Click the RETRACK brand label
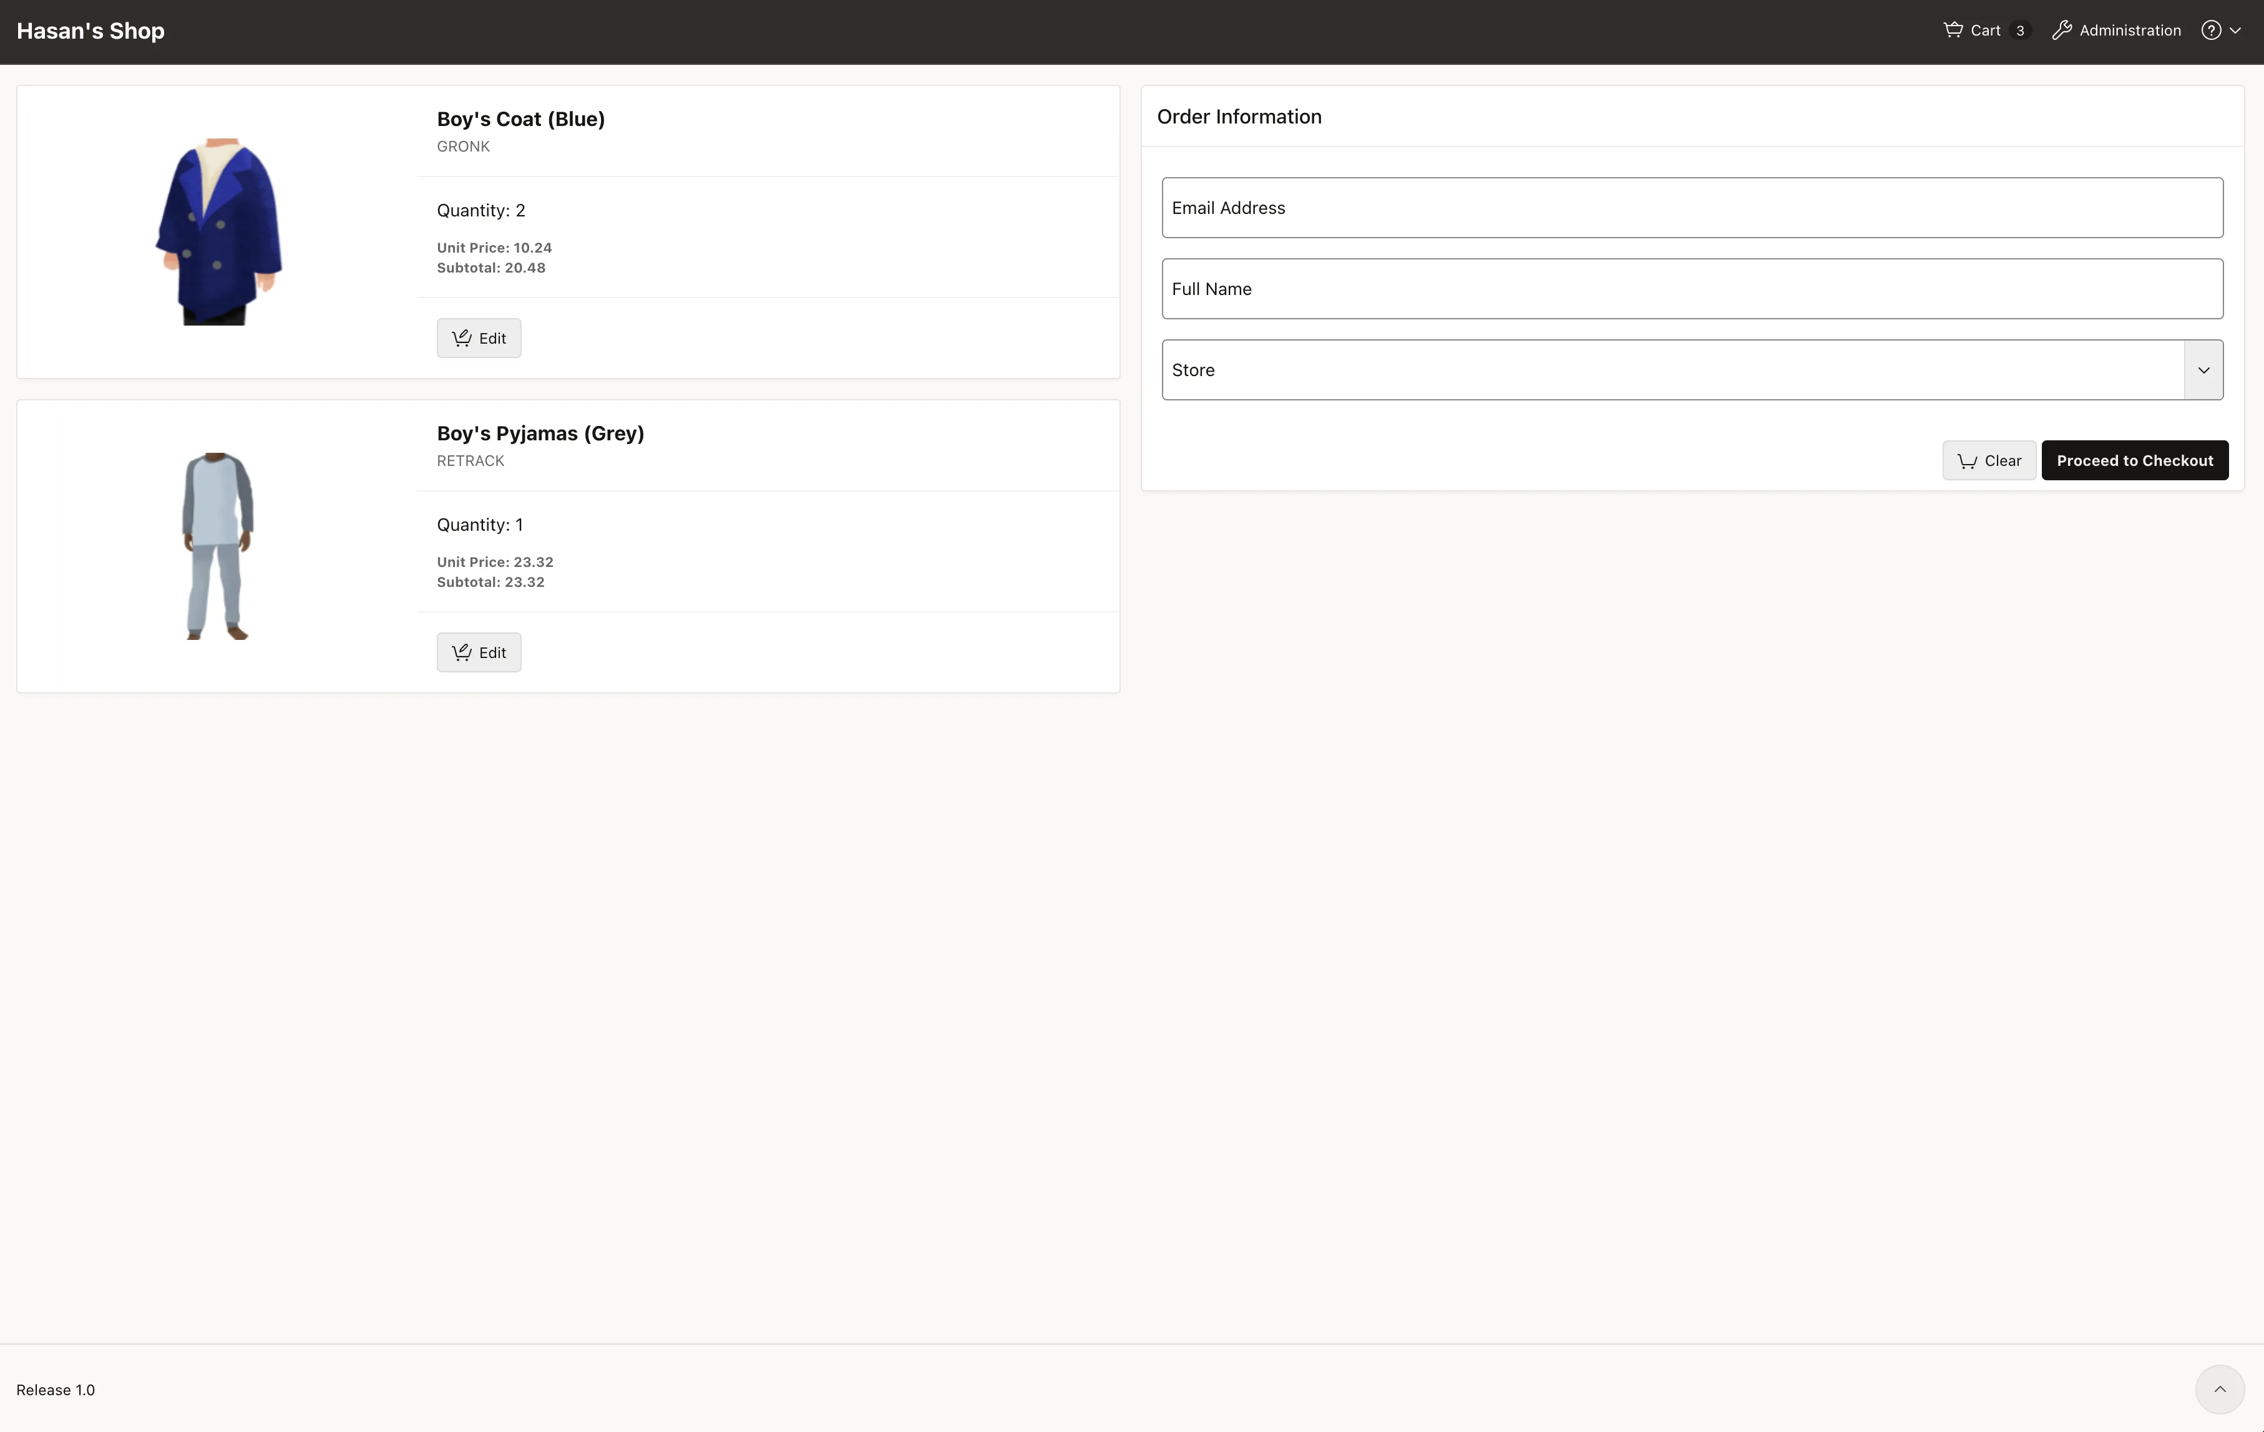Image resolution: width=2264 pixels, height=1432 pixels. coord(471,460)
